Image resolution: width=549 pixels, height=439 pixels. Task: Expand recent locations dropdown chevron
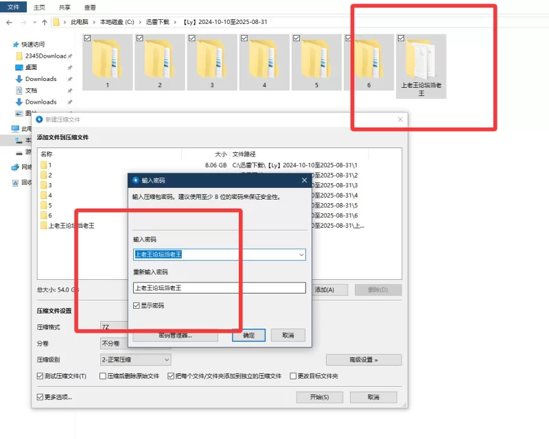(x=34, y=22)
